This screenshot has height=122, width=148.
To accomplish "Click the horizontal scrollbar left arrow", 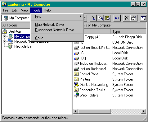I will tap(76, 111).
